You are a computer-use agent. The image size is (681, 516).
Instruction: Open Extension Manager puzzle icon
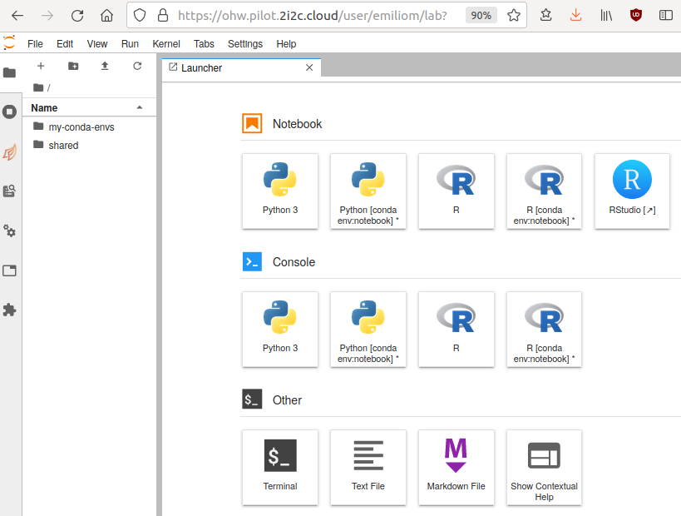(9, 310)
